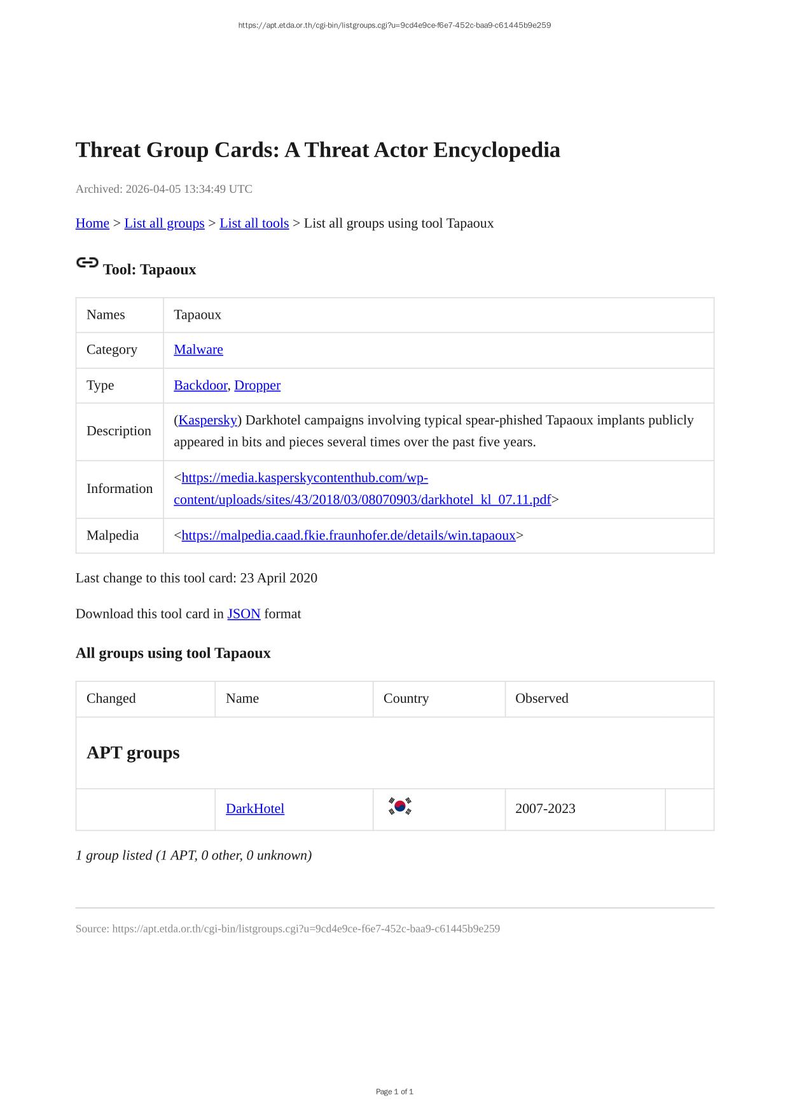
Task: Click the Observed column header
Action: (541, 698)
